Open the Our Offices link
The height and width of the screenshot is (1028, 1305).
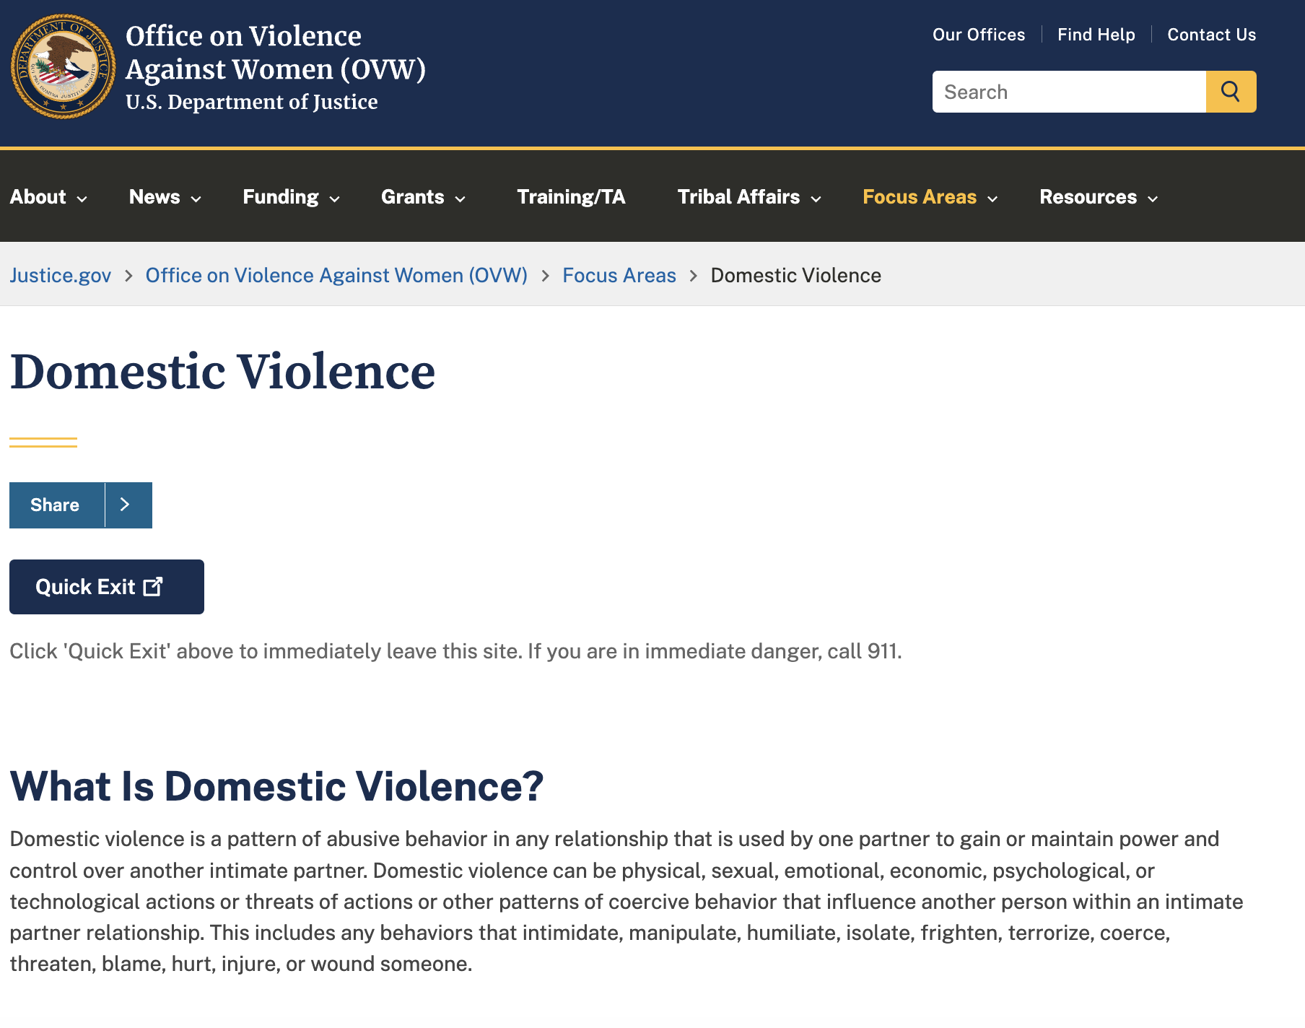pyautogui.click(x=978, y=35)
